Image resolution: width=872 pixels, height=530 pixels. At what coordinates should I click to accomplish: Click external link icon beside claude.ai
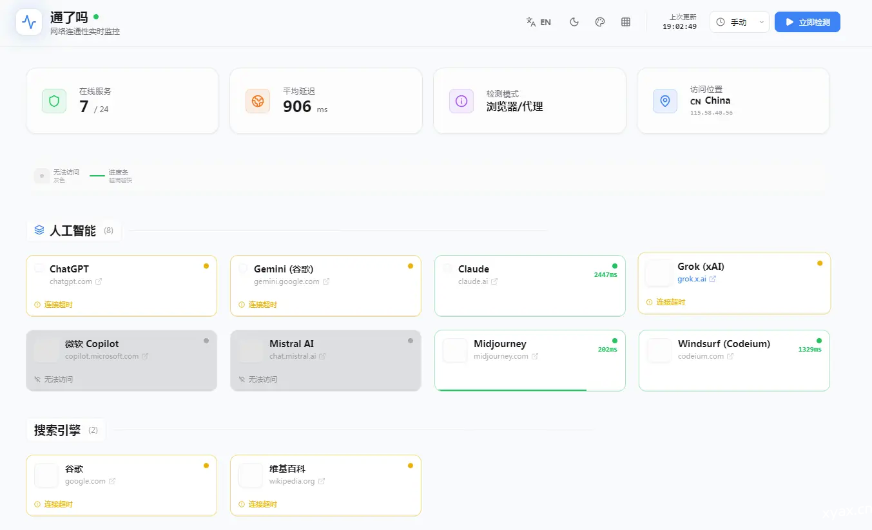(x=494, y=281)
